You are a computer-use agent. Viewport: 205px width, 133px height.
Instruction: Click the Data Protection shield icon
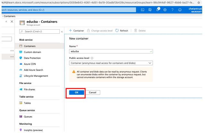point(21,58)
